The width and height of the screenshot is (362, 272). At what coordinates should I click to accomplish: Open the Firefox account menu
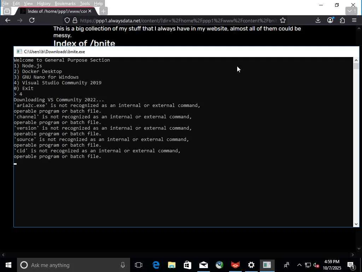[x=330, y=20]
